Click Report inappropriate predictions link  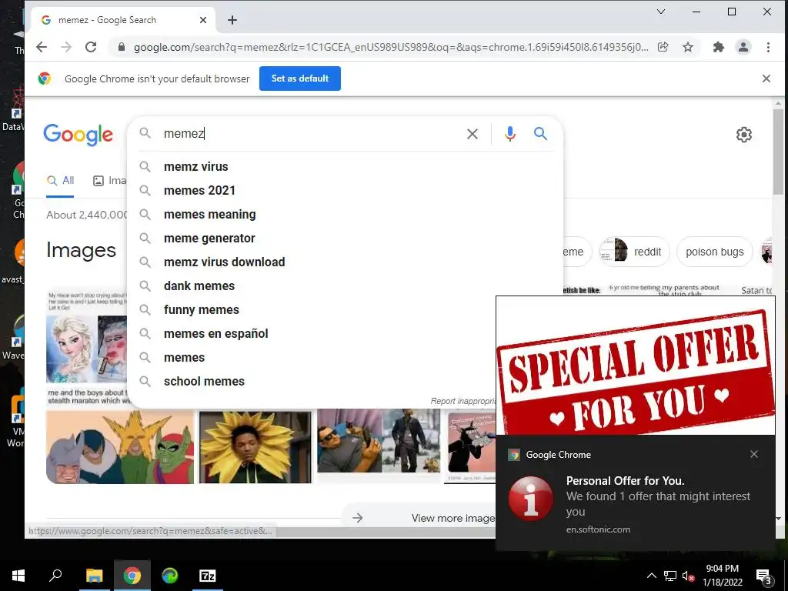(x=462, y=401)
